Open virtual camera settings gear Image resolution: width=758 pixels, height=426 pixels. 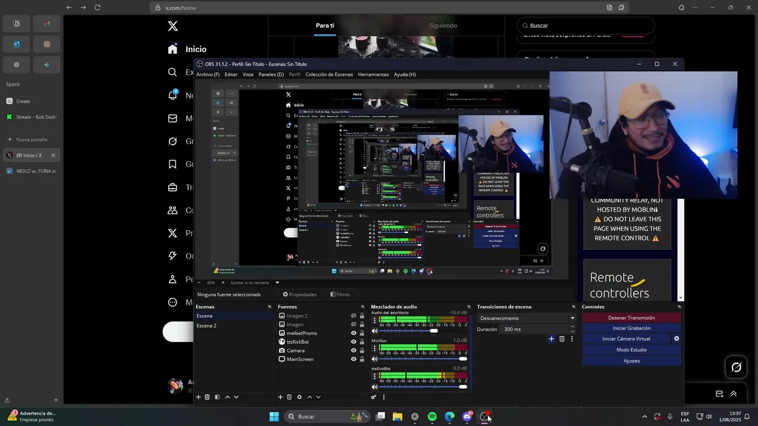pyautogui.click(x=676, y=339)
